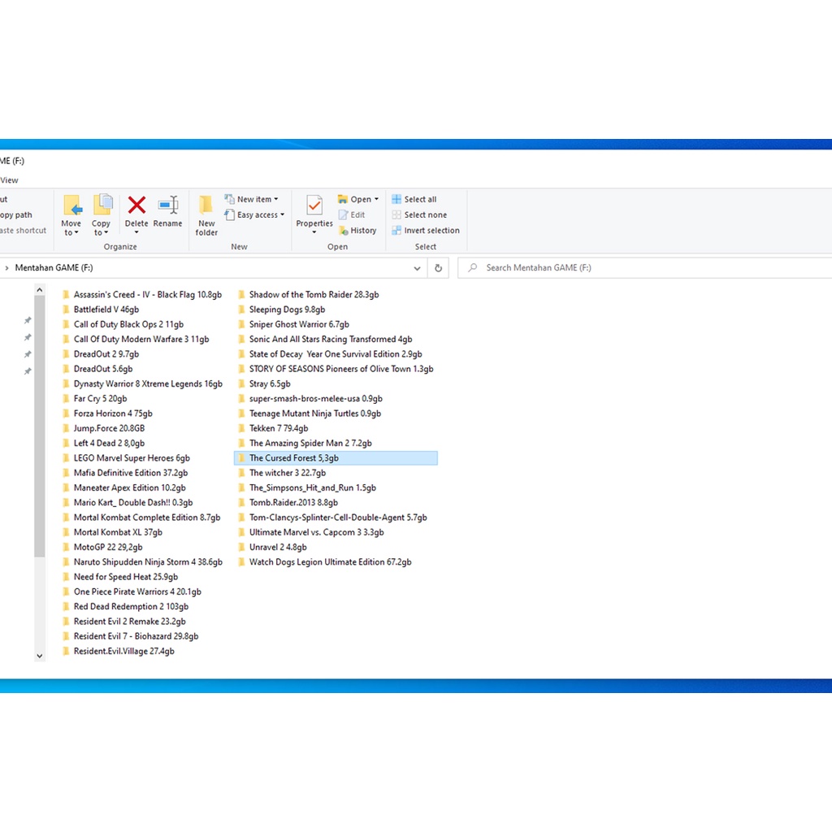
Task: Click the breadcrumb chevron before Mentahan GAME
Action: tap(6, 268)
